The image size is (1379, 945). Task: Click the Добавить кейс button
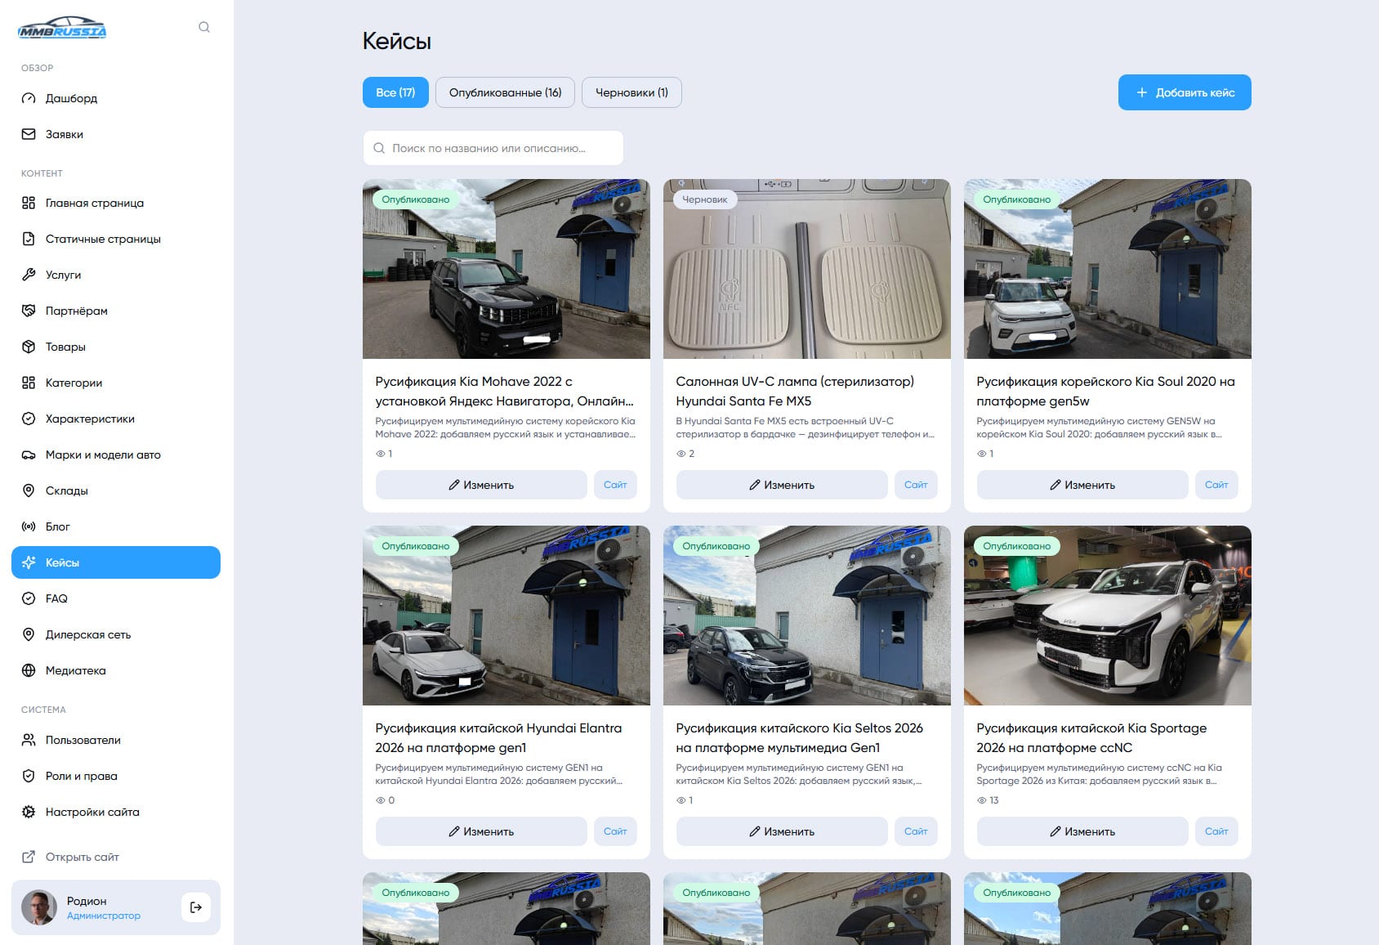point(1185,92)
